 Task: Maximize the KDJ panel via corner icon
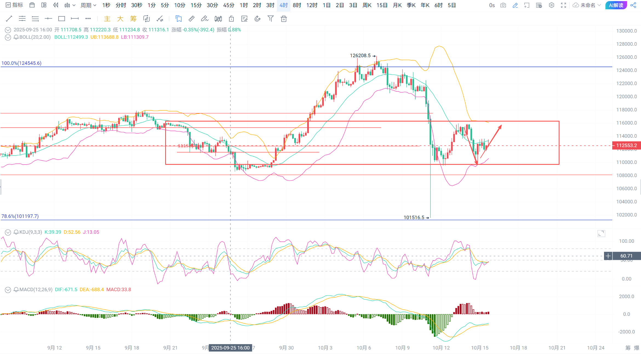pyautogui.click(x=601, y=233)
